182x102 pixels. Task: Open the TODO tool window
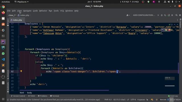click(32, 96)
